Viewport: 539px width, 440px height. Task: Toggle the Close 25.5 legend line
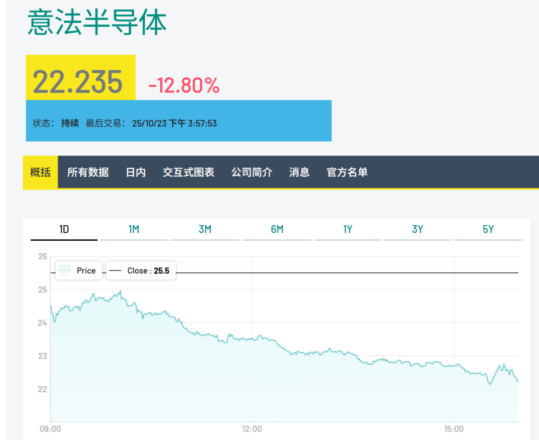[x=115, y=271]
